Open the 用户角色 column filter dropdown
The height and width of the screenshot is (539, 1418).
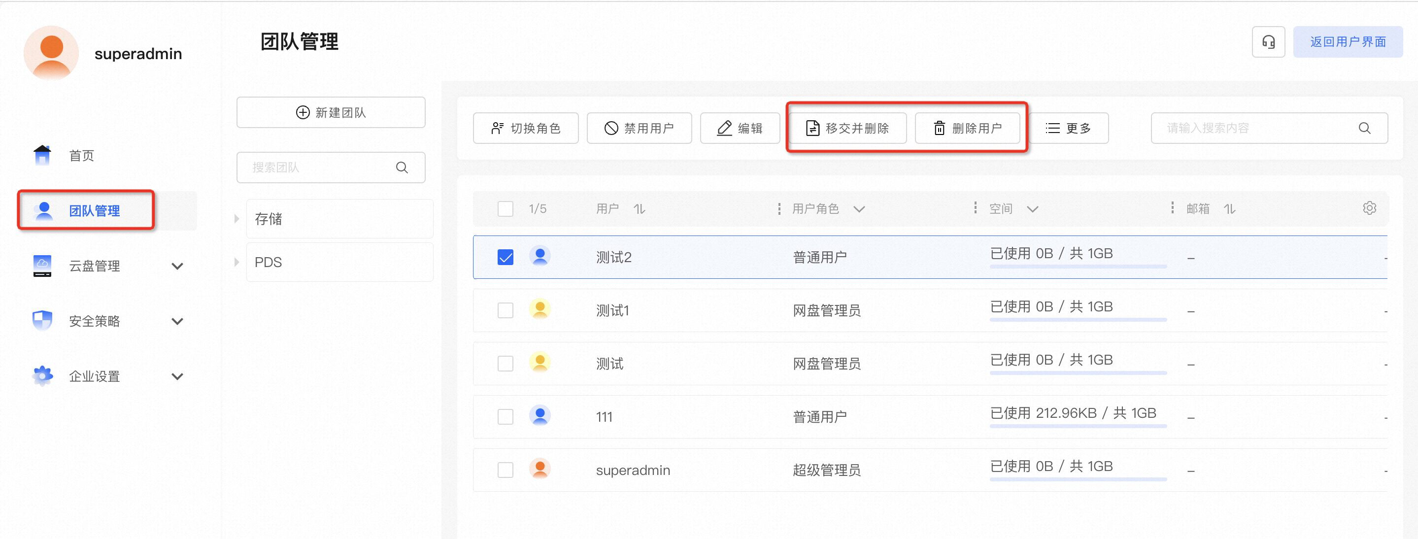(859, 209)
